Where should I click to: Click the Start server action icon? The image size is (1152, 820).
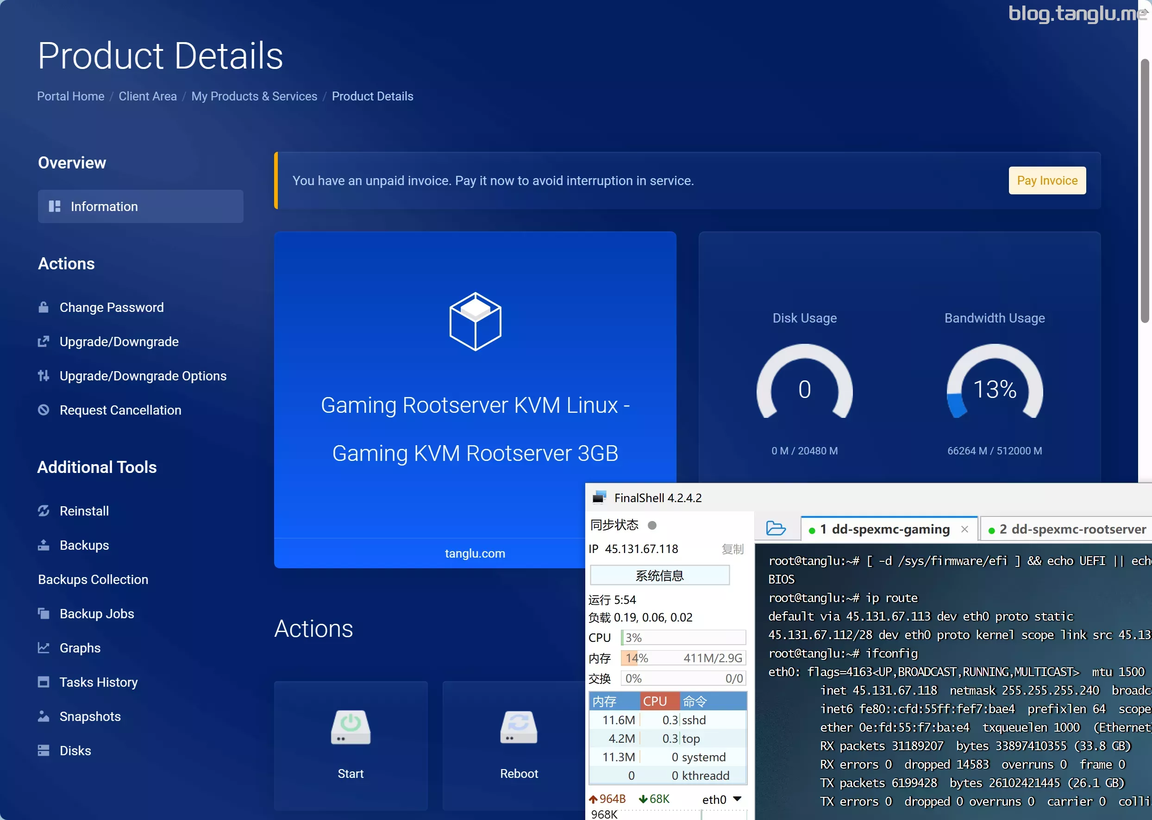(x=350, y=727)
